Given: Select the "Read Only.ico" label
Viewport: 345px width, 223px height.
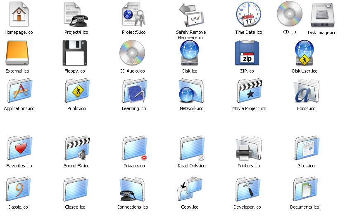Looking at the screenshot, I should coord(192,166).
